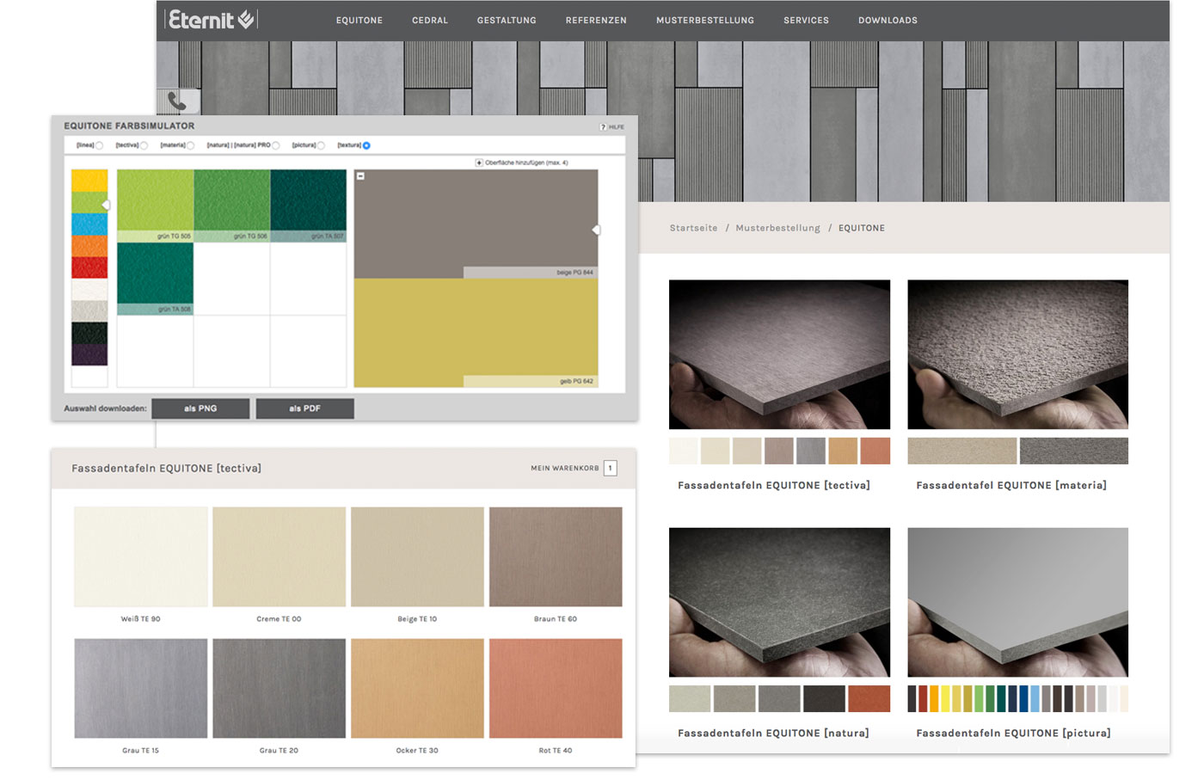
Task: Open the EQUITONE menu
Action: point(359,21)
